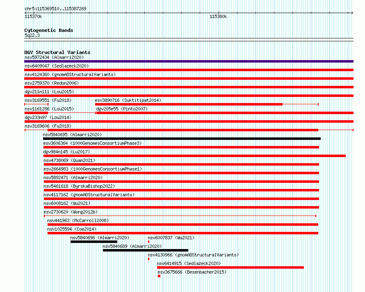
Task: Select the thin esv2730620 variant line
Action: pyautogui.click(x=180, y=216)
